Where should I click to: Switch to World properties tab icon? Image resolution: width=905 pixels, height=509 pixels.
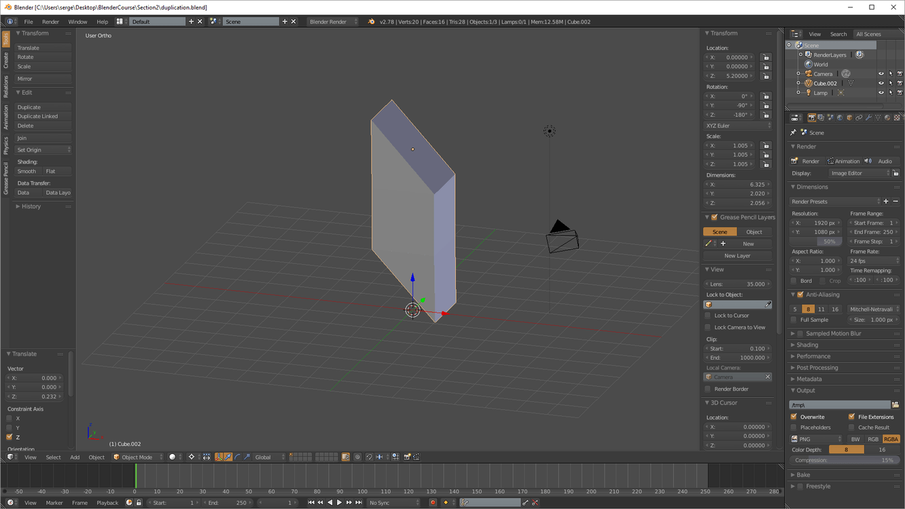[840, 118]
